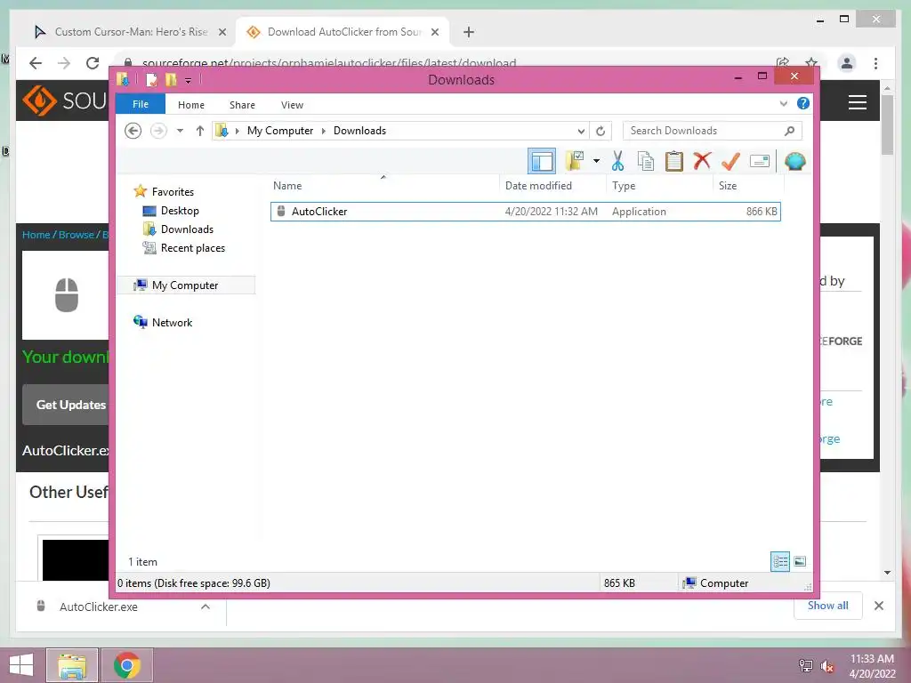Select the AutoClicker application file

(x=525, y=212)
